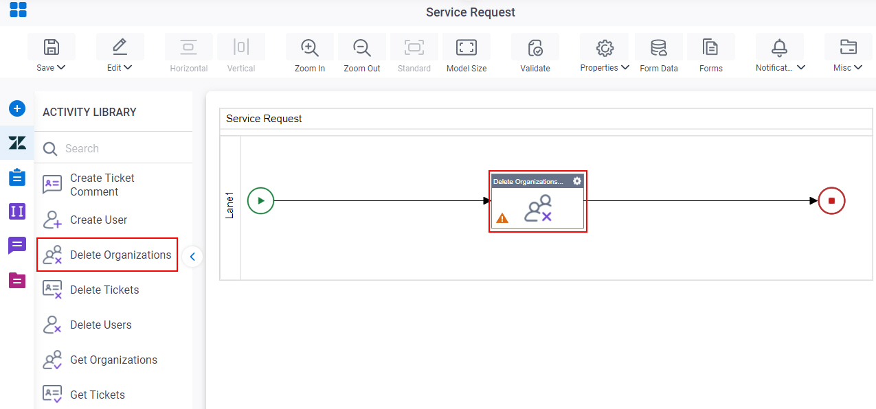Expand the Misc dropdown arrow
This screenshot has width=876, height=409.
tap(858, 68)
